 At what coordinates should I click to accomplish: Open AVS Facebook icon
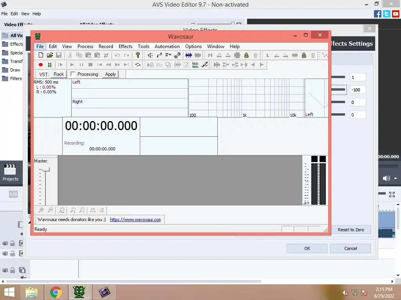click(x=378, y=14)
